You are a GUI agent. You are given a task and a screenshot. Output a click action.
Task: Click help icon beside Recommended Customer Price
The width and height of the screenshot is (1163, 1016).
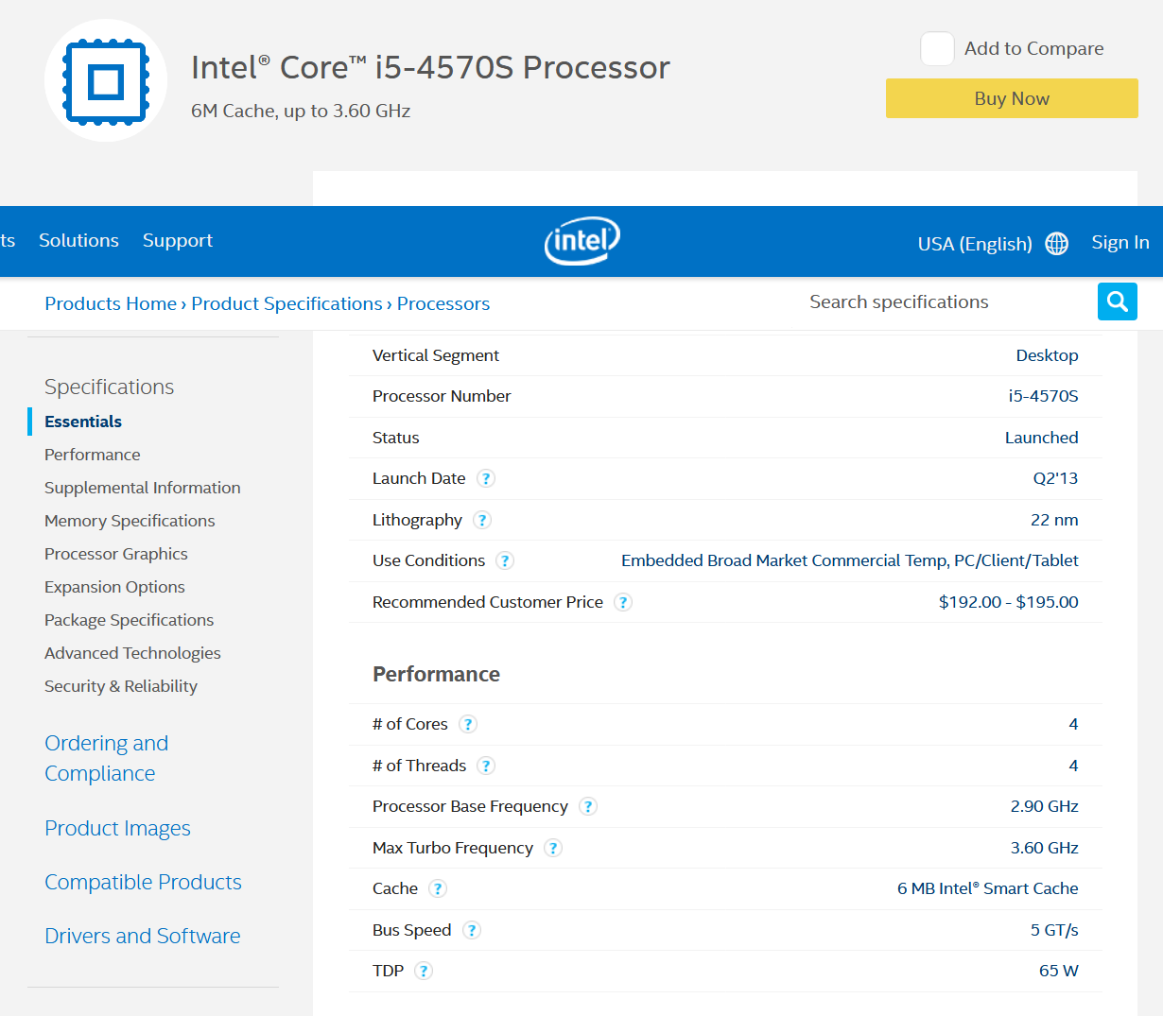pos(623,602)
